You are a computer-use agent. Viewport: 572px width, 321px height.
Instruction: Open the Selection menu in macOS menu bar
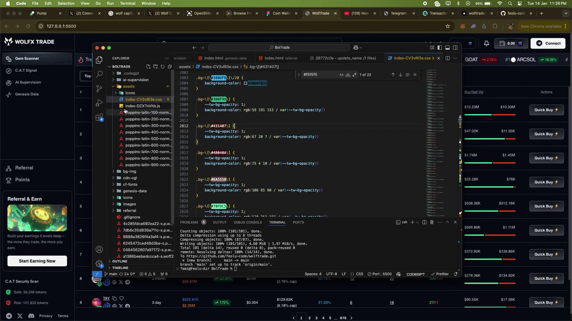tap(66, 4)
